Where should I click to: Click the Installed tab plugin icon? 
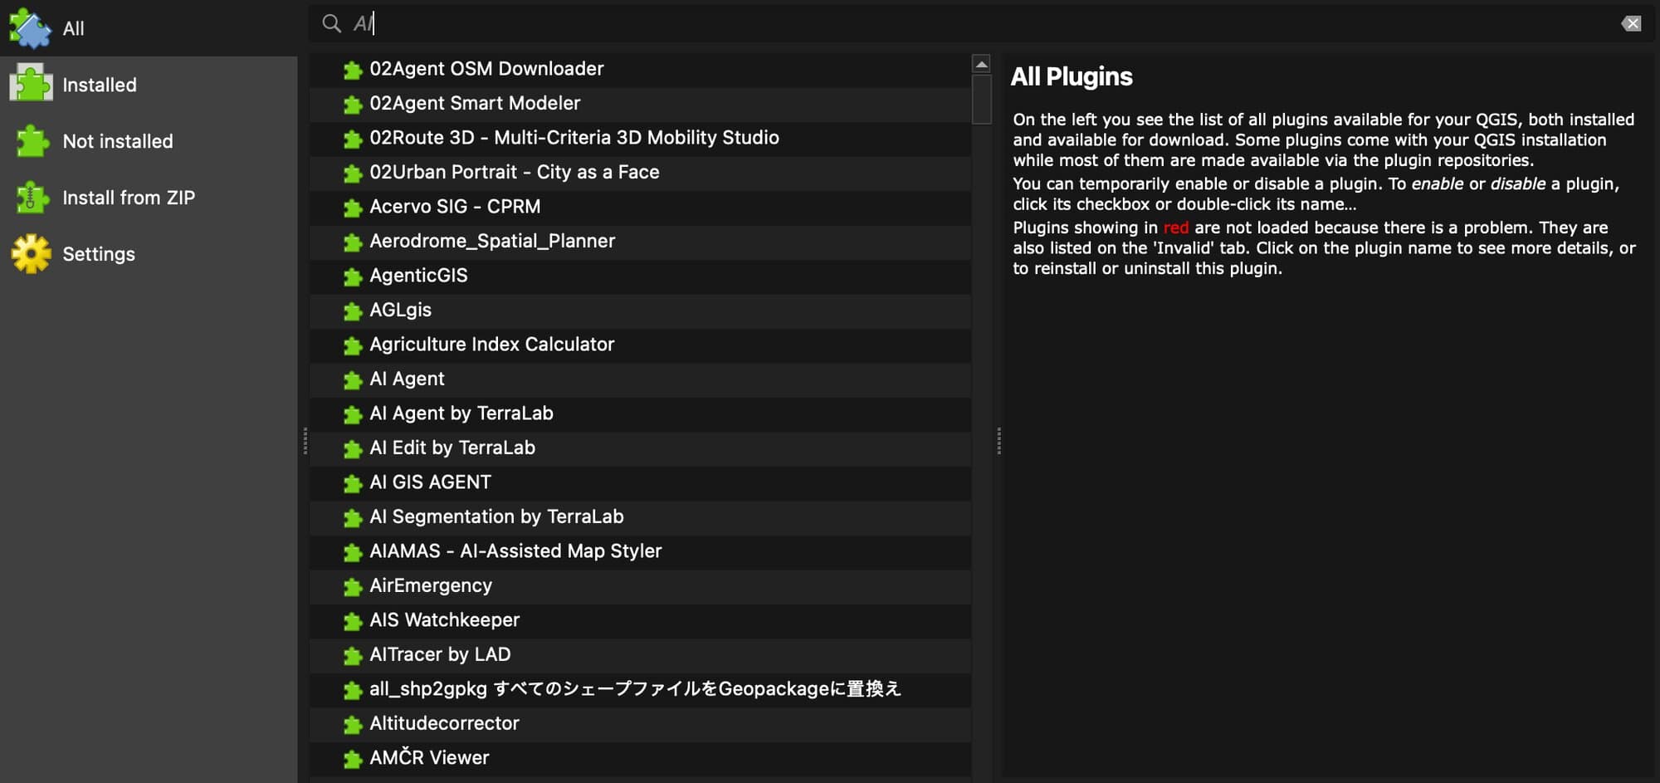31,85
